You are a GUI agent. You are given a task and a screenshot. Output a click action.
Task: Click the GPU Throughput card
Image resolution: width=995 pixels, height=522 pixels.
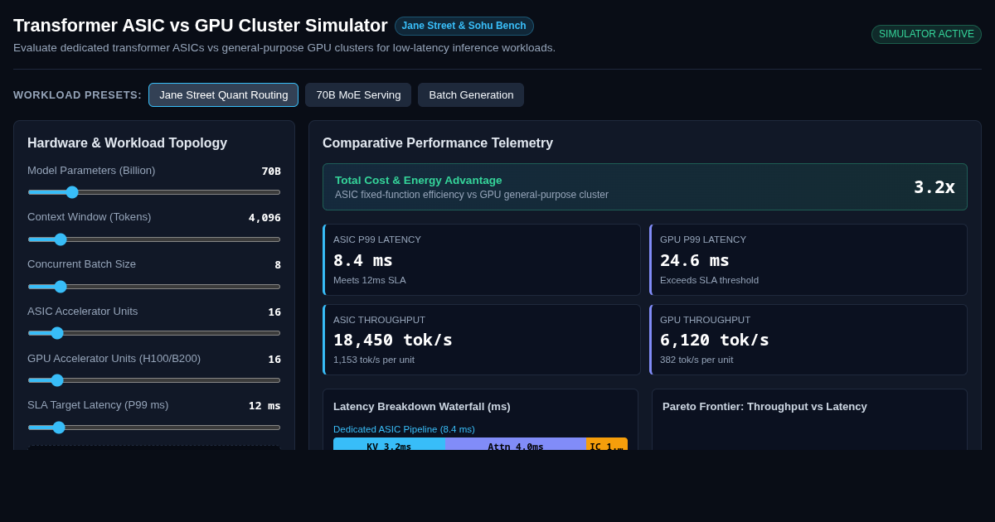(x=808, y=340)
